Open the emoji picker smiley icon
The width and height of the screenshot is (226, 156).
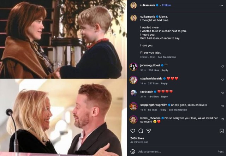tap(133, 151)
